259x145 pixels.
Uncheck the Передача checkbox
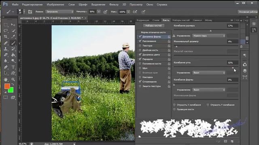[140, 59]
